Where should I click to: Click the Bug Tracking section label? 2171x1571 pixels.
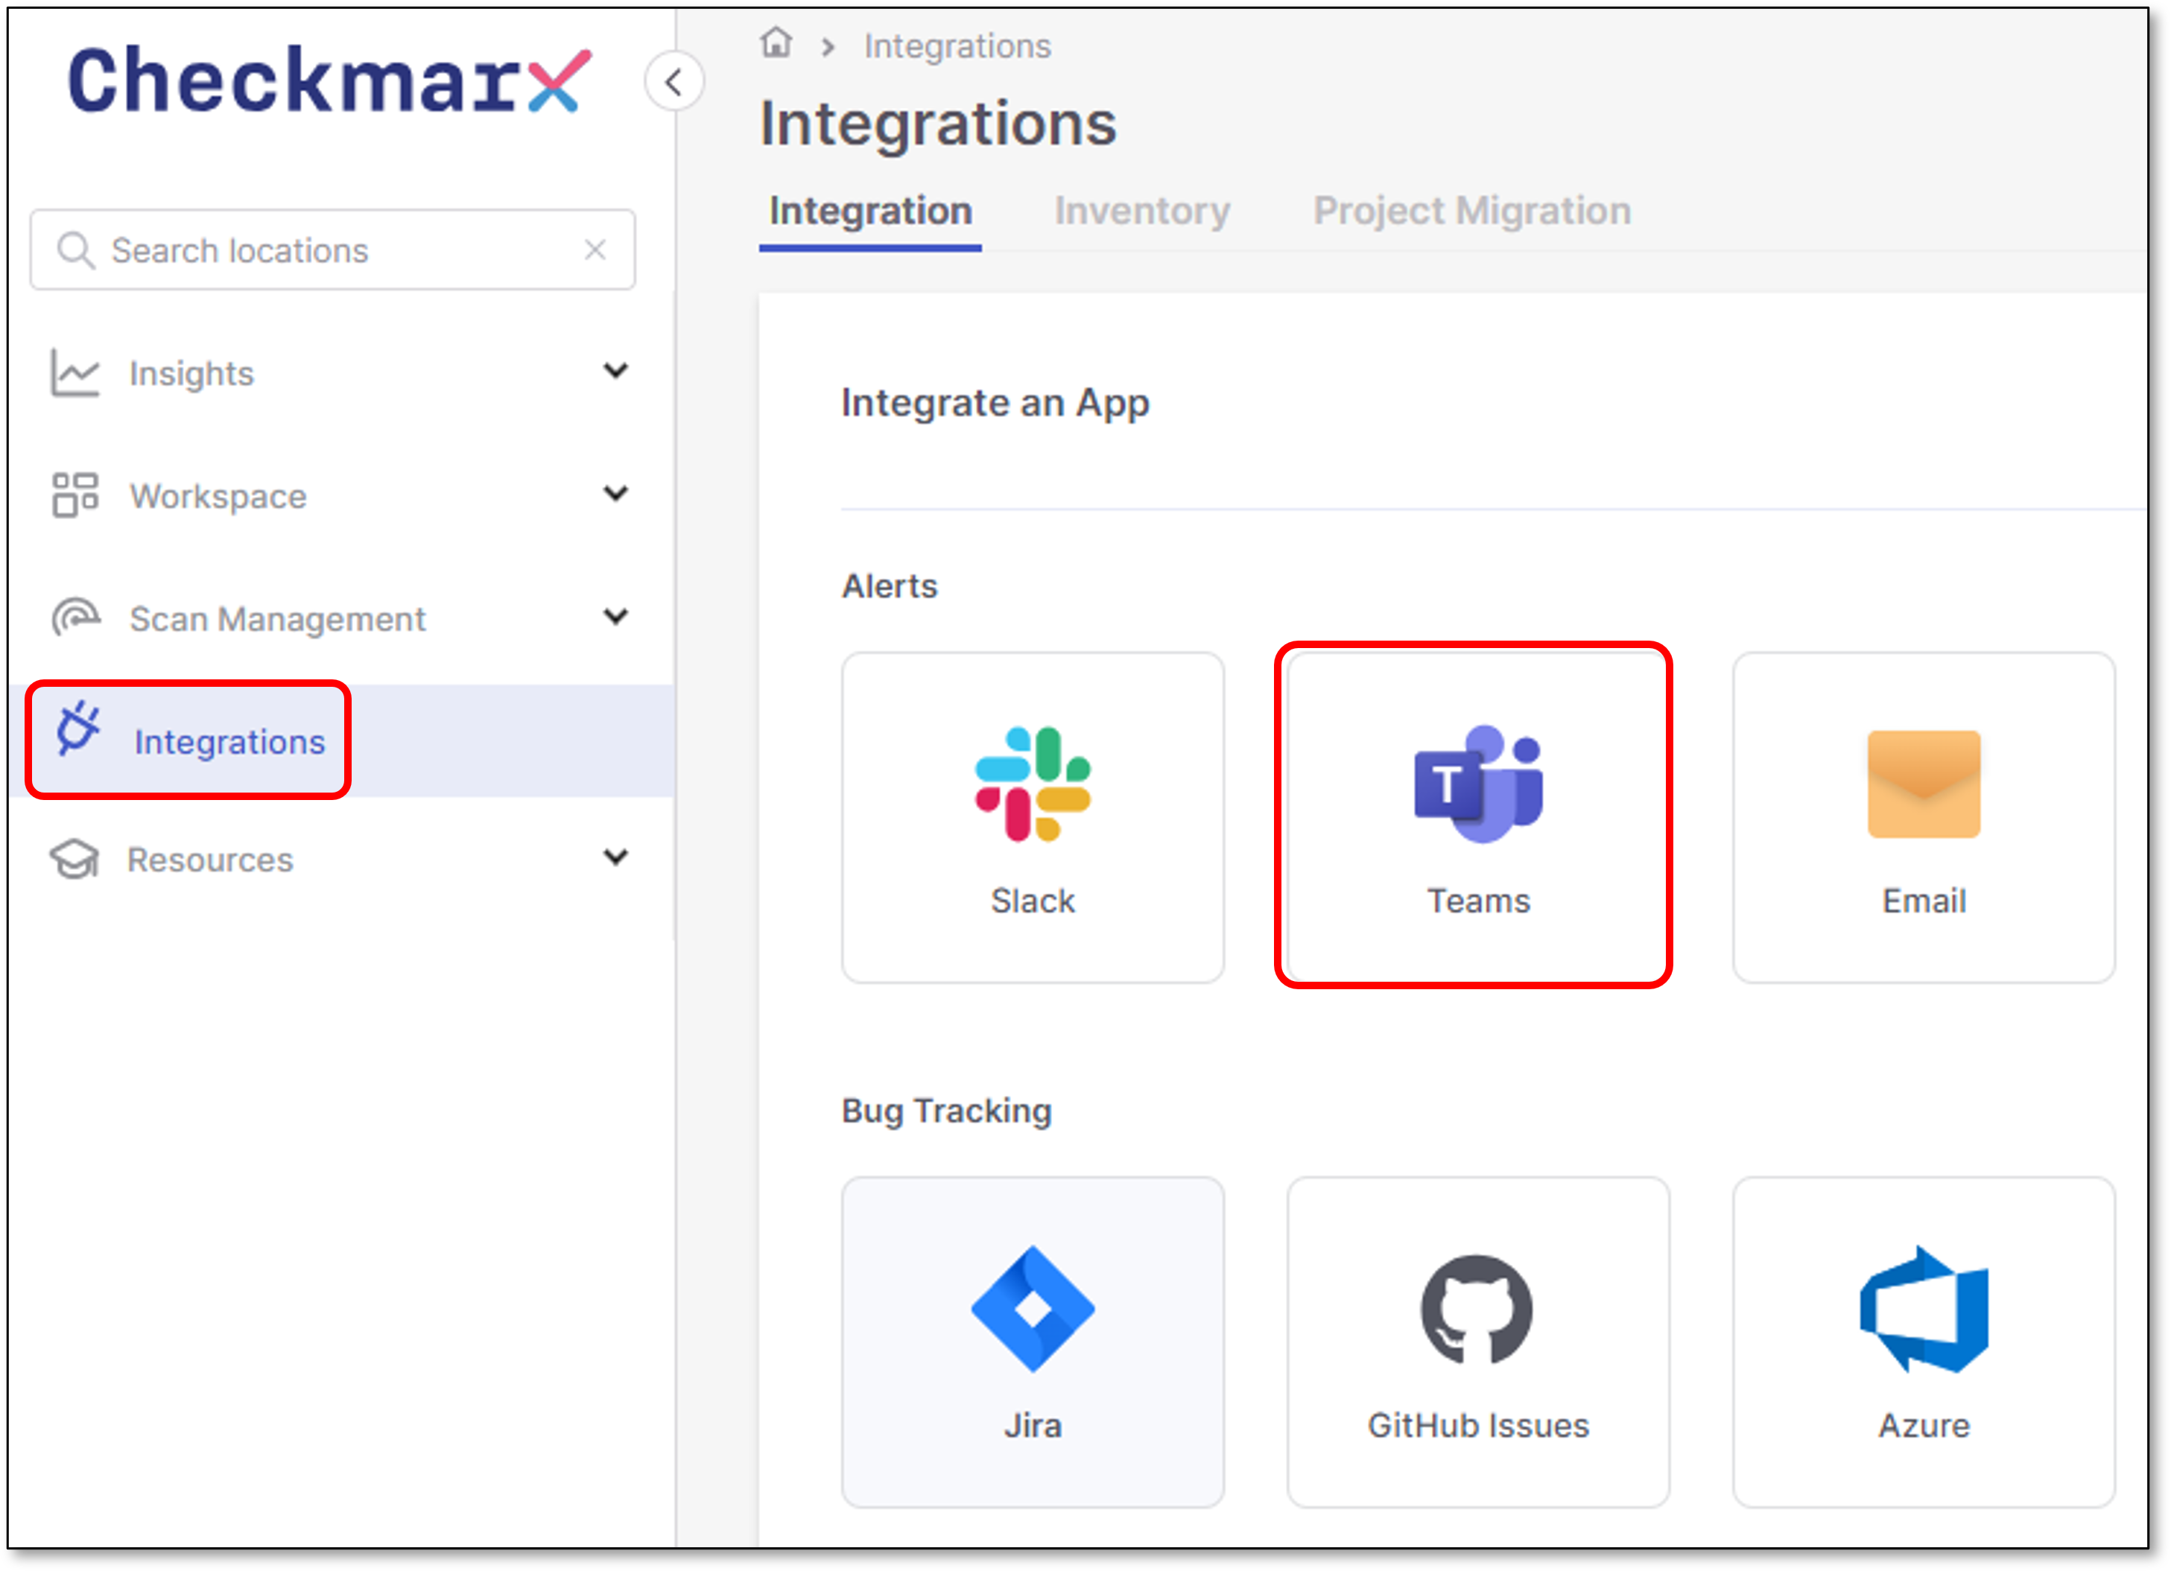pyautogui.click(x=947, y=1111)
